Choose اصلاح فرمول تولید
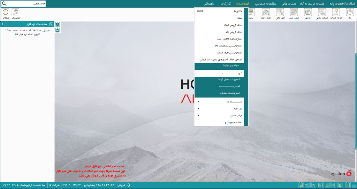The width and height of the screenshot is (357, 189). 219,79
